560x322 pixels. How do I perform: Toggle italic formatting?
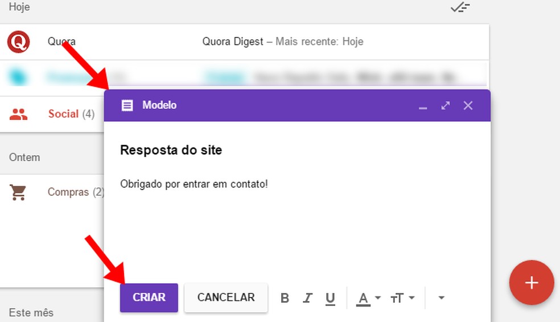308,298
